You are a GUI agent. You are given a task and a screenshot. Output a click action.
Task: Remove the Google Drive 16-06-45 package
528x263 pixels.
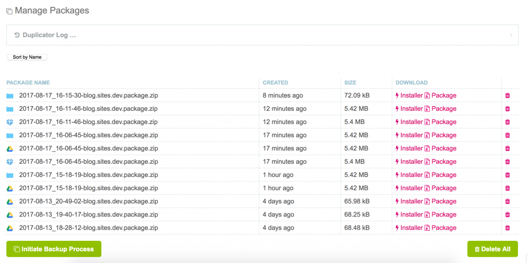pyautogui.click(x=507, y=148)
